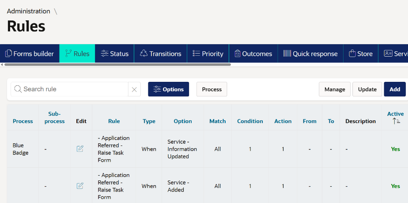Open the Process filter button
Screen dimensions: 408x203
[212, 89]
